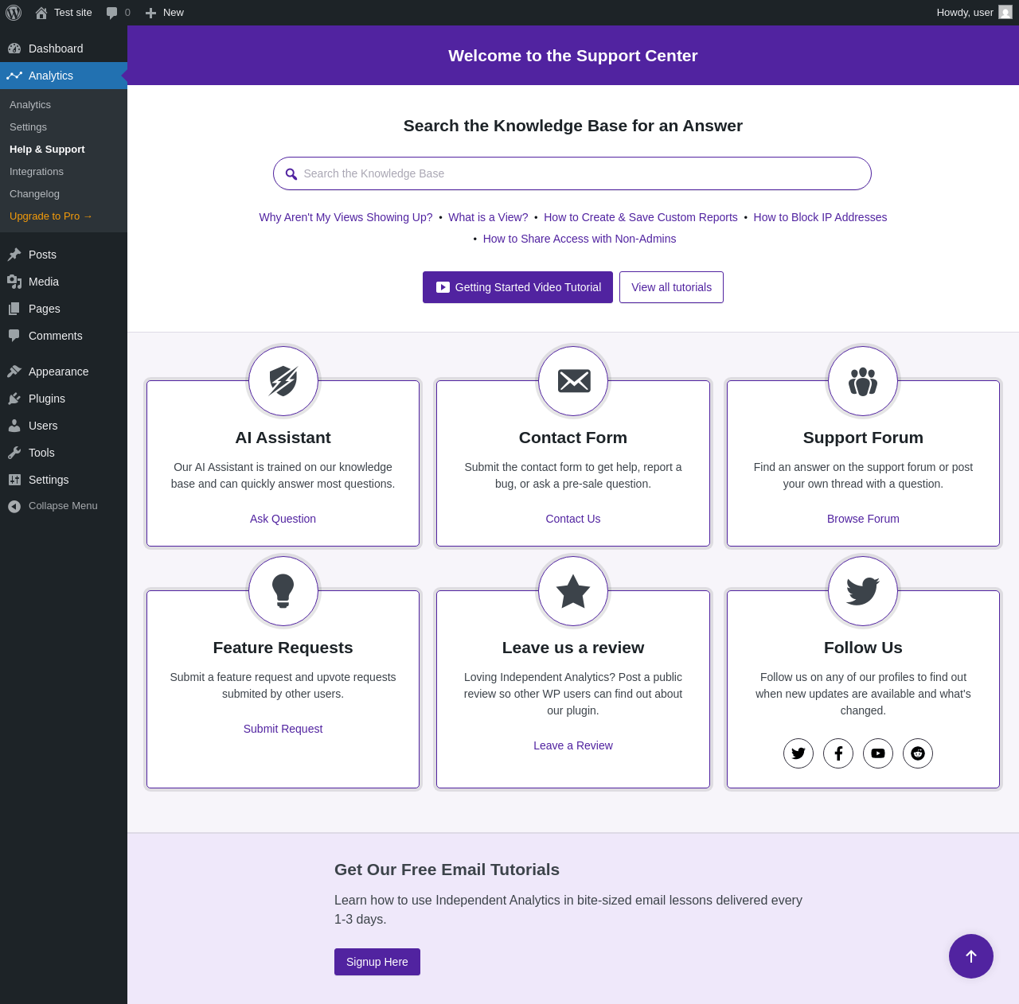Click the Submit Request link
This screenshot has height=1004, width=1019.
[x=283, y=729]
